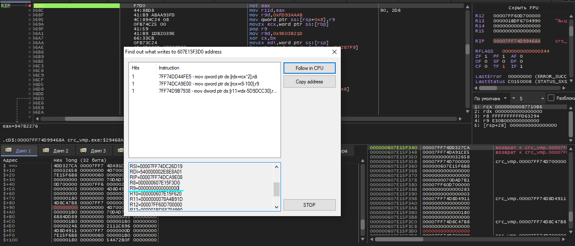
Task: Select RIP value 00007FF74D99468A
Action: point(517,41)
